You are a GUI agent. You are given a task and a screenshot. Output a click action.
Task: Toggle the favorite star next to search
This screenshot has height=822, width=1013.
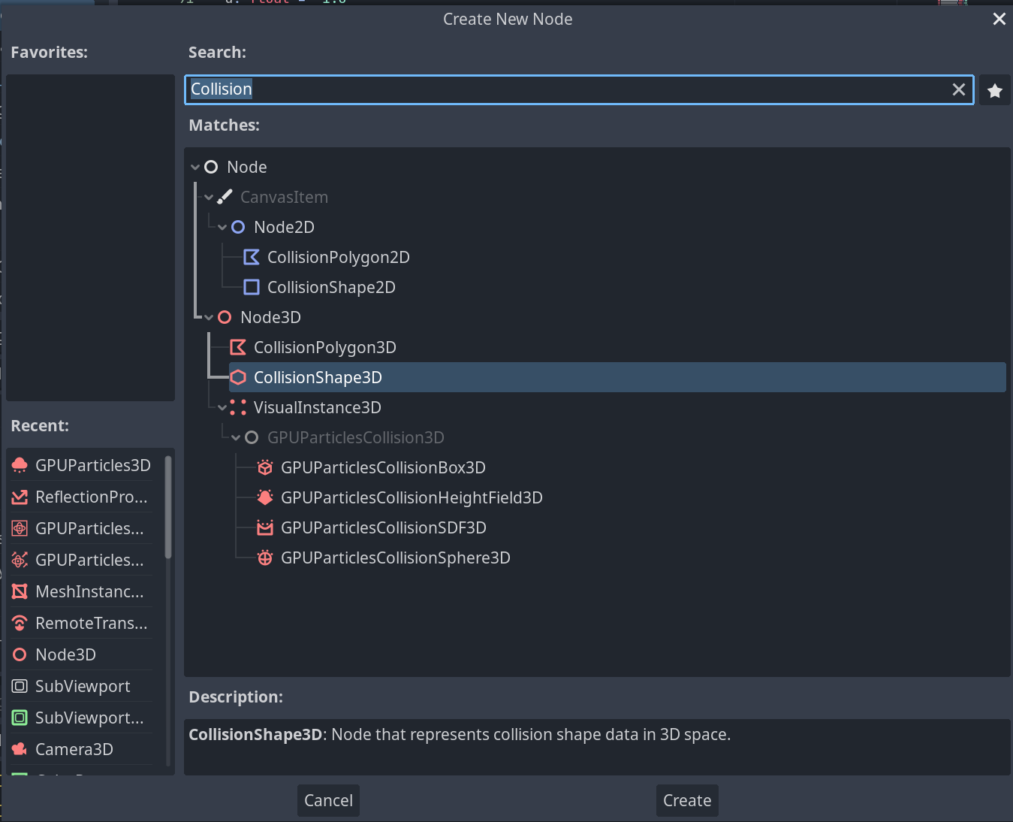coord(994,89)
